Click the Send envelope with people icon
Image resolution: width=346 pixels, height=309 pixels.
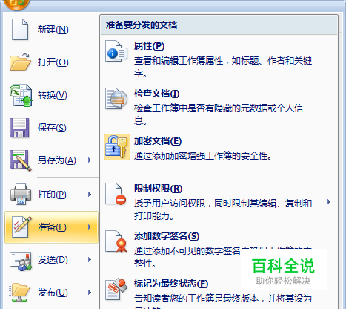pos(21,261)
